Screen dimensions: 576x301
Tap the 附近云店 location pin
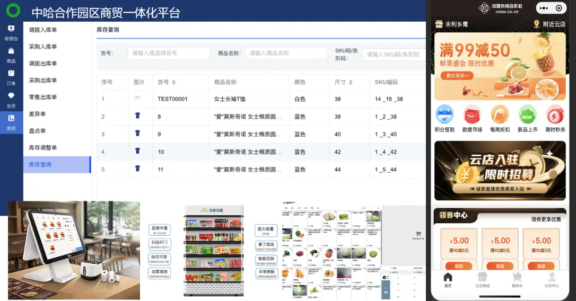(x=537, y=24)
